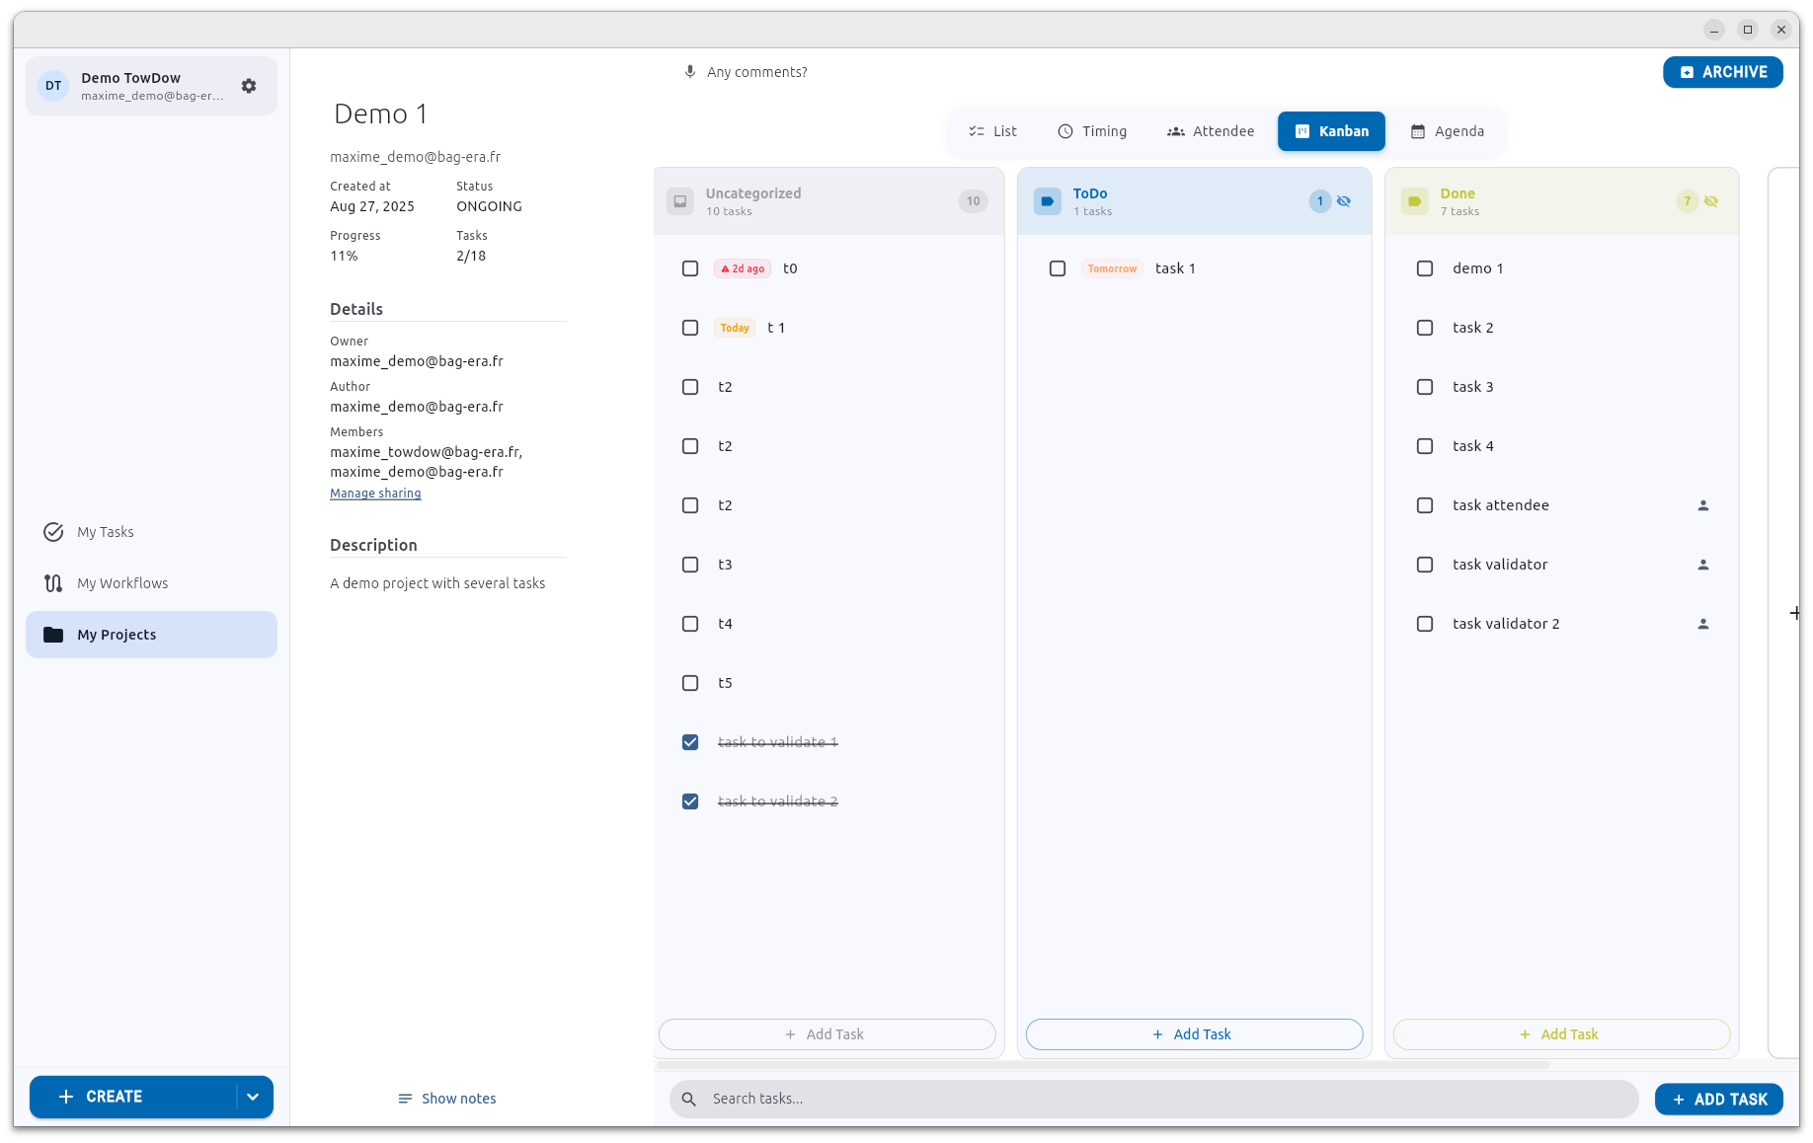Click the Search tasks field

click(1086, 1098)
